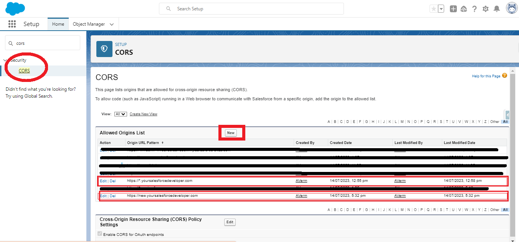Toggle Enable CORS for OAuth endpoints checkbox
The image size is (519, 242).
(100, 234)
